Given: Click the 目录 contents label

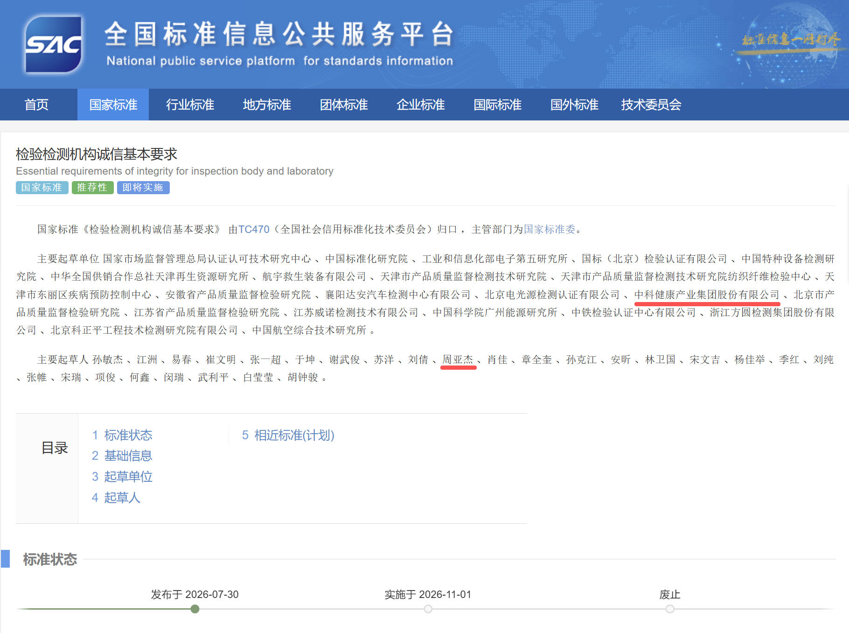Looking at the screenshot, I should tap(55, 448).
